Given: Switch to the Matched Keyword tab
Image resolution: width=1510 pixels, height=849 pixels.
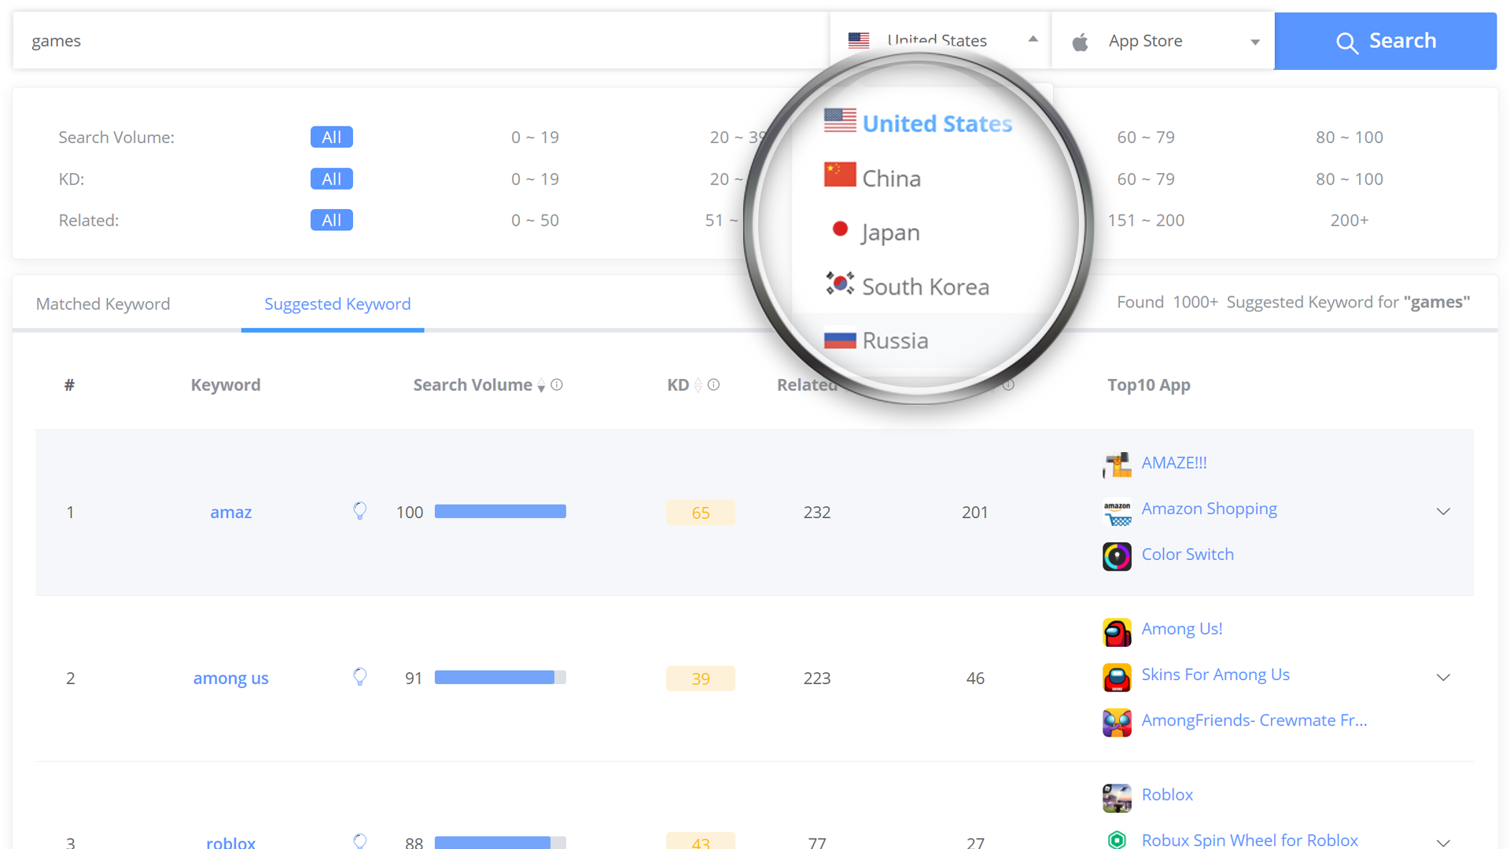Looking at the screenshot, I should click(x=103, y=303).
